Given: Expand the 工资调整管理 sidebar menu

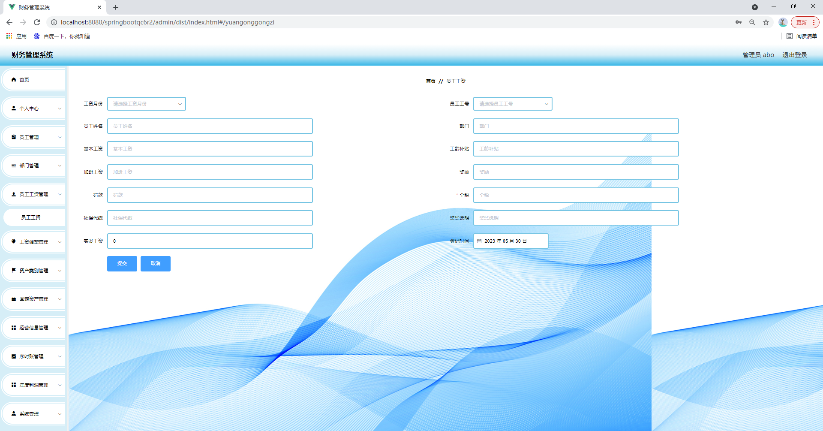Looking at the screenshot, I should pyautogui.click(x=34, y=242).
